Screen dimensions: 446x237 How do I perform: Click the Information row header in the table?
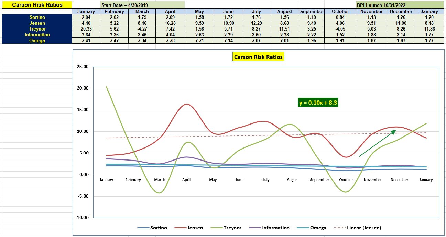tap(37, 35)
